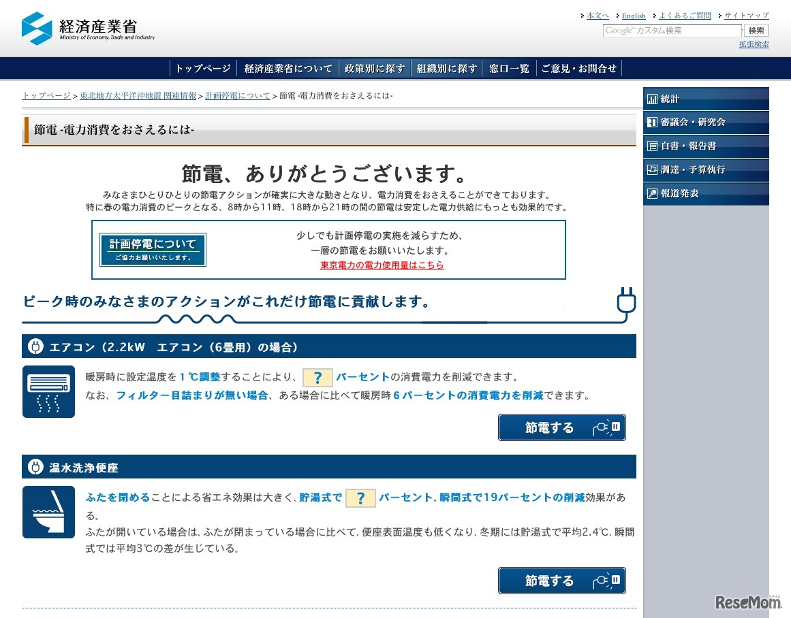
Task: Click the 計画停電について banner
Action: point(153,250)
